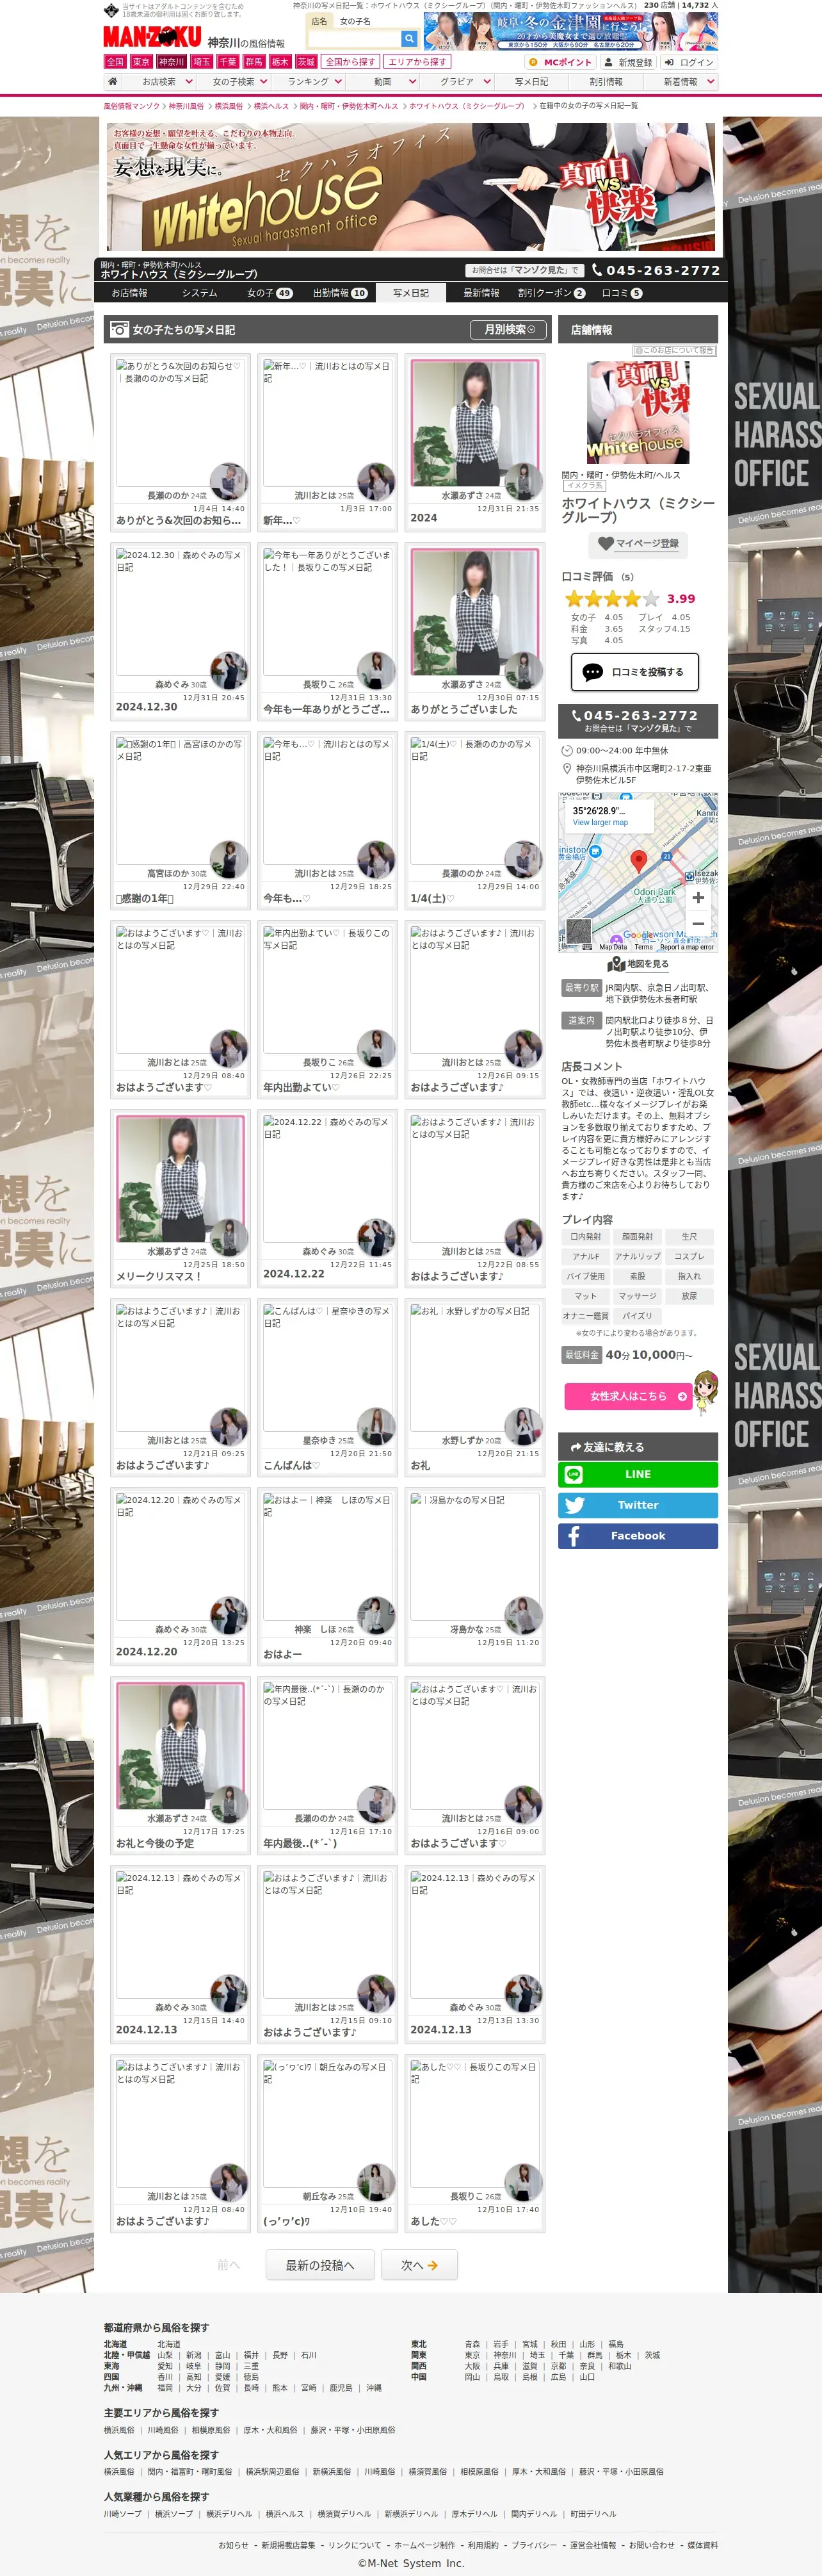Click 星奈ゆき avatar on こんばんは entry
Screen dimensions: 822x2576
click(x=376, y=1428)
